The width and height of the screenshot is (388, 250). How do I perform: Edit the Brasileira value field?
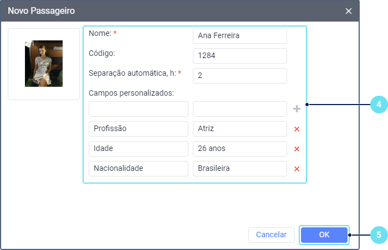[x=240, y=169]
